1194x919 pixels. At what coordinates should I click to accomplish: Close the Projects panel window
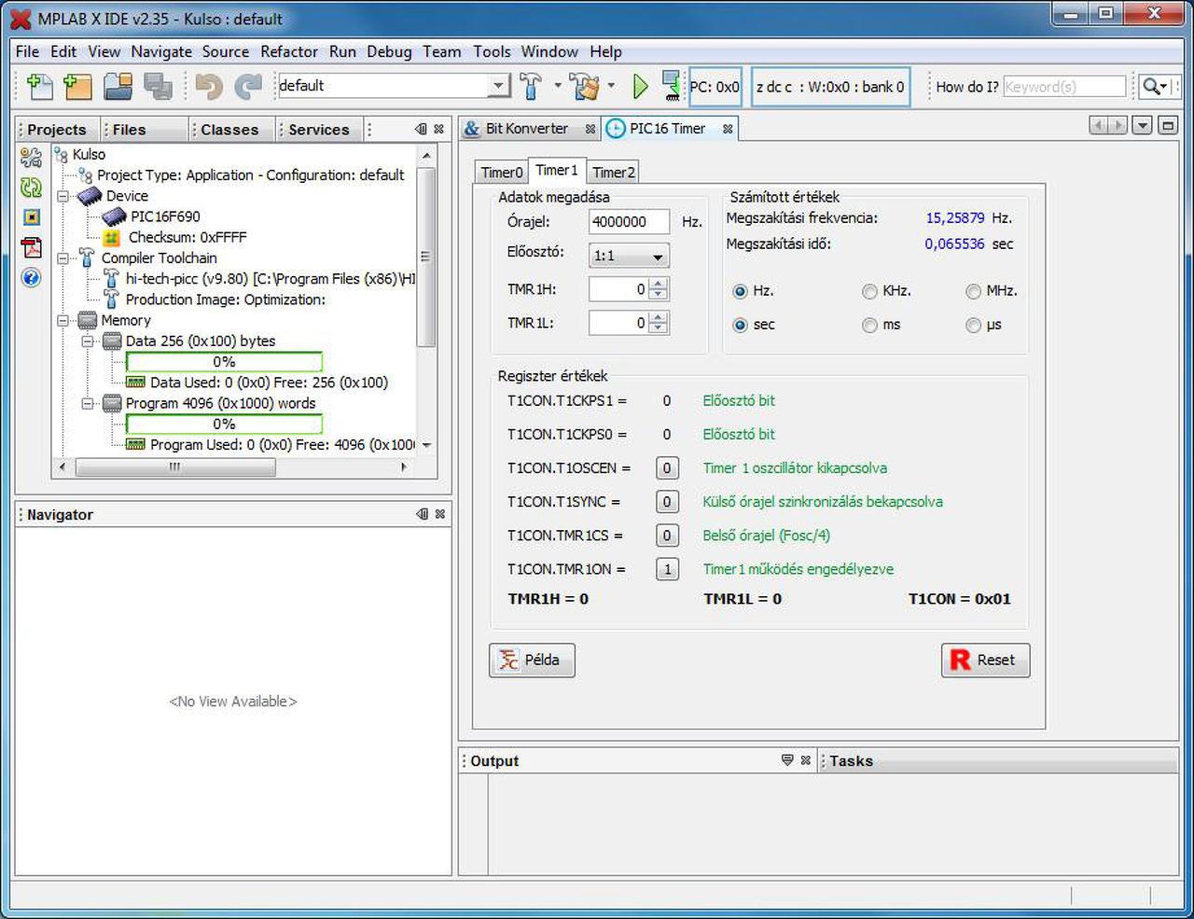tap(439, 129)
